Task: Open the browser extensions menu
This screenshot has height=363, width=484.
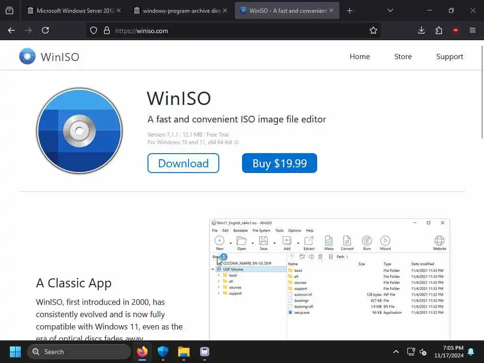Action: [439, 30]
